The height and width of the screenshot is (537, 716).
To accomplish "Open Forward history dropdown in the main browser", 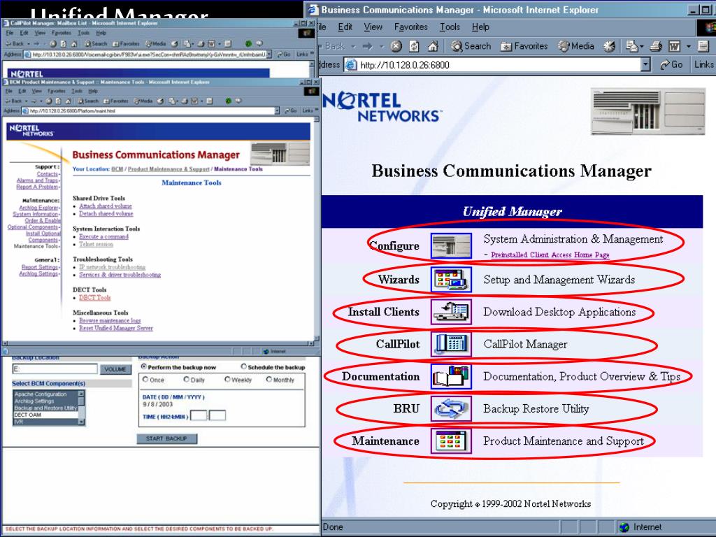I will click(x=381, y=47).
